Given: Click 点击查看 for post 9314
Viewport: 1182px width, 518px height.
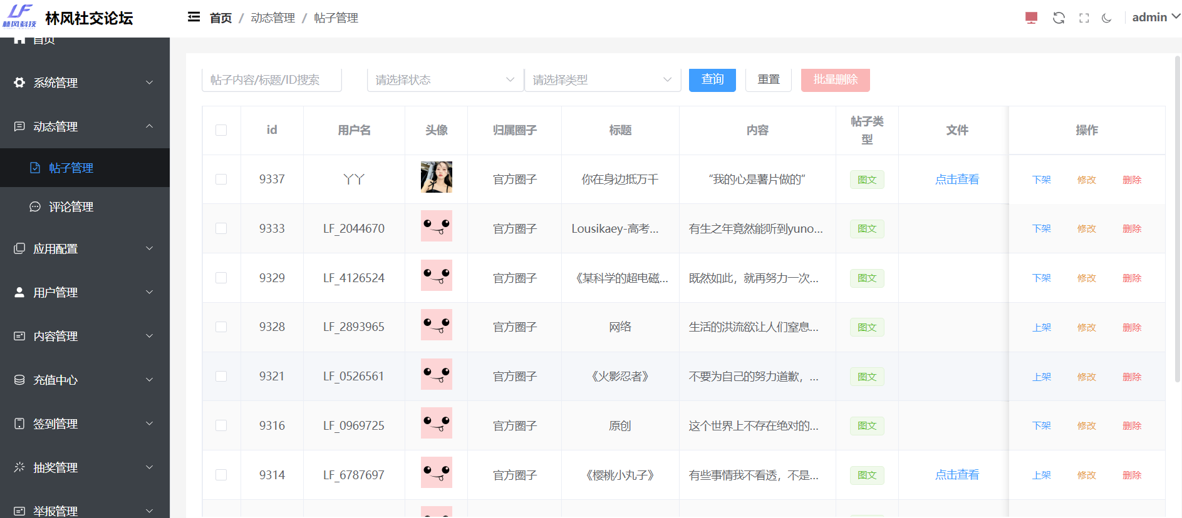Looking at the screenshot, I should click(957, 475).
